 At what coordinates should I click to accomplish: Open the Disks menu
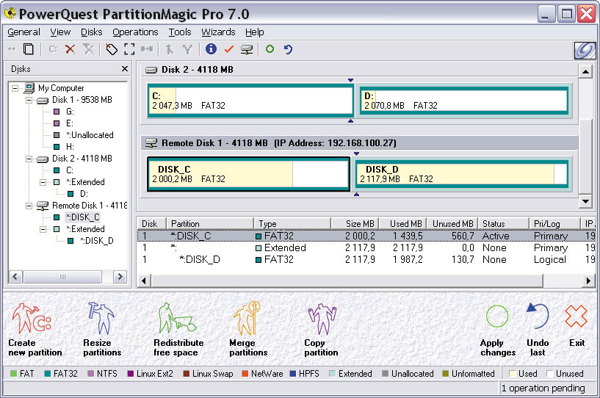pos(92,32)
